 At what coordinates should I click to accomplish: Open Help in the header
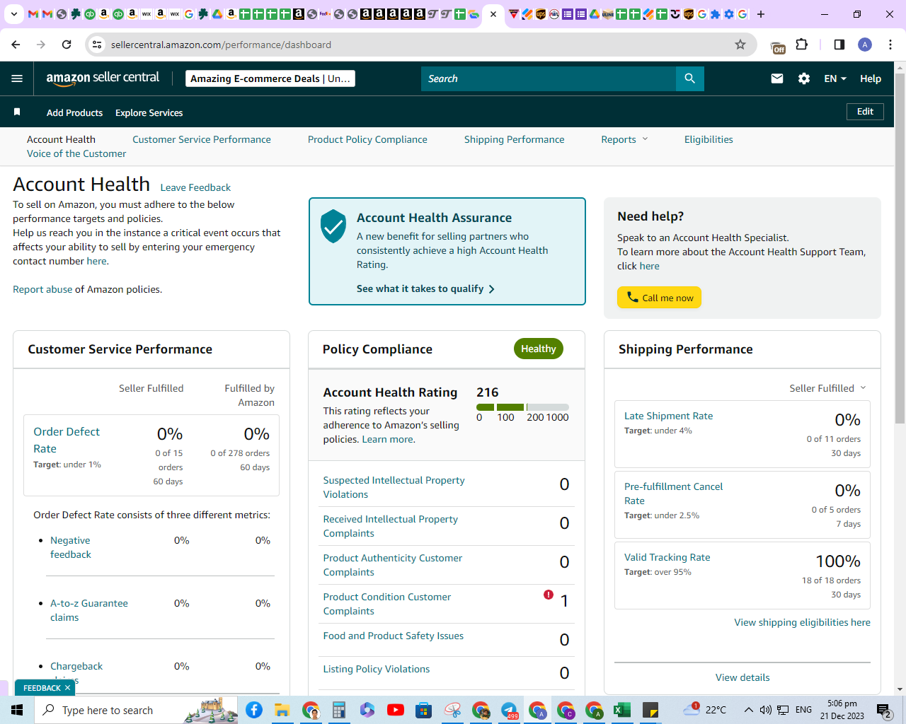point(871,78)
